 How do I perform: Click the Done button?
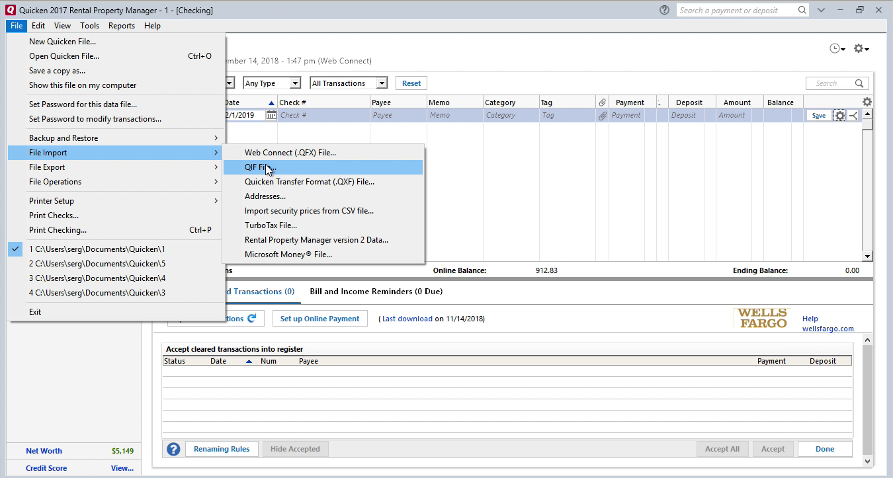[x=825, y=449]
